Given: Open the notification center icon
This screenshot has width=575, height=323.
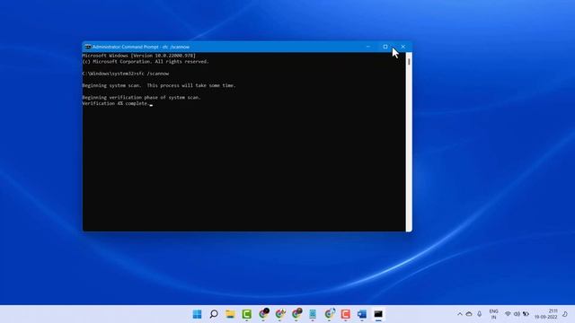Looking at the screenshot, I should pyautogui.click(x=565, y=314).
